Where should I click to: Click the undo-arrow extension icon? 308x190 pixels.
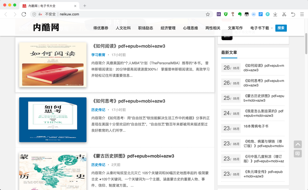click(293, 14)
